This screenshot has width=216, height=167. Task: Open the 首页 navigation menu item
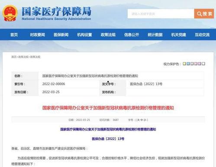[x=14, y=35]
